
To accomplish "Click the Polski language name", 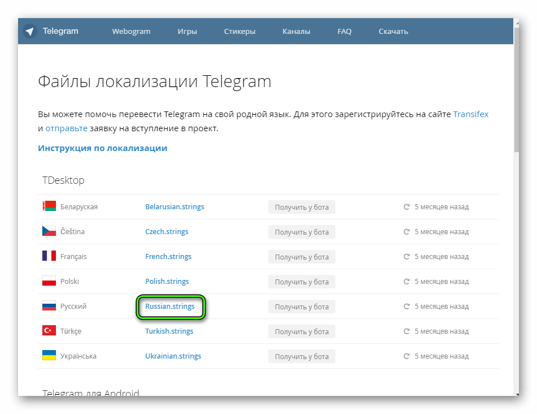I will 69,281.
